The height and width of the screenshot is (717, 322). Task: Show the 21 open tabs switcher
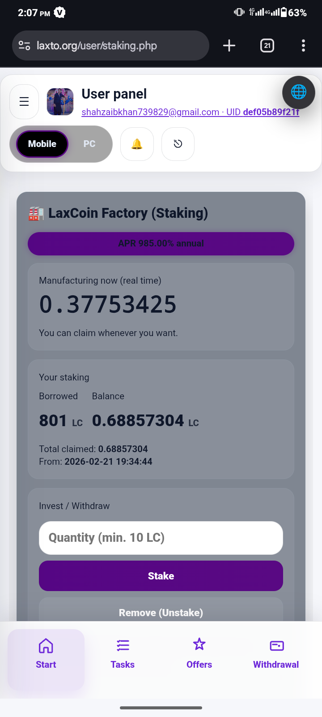pyautogui.click(x=267, y=46)
